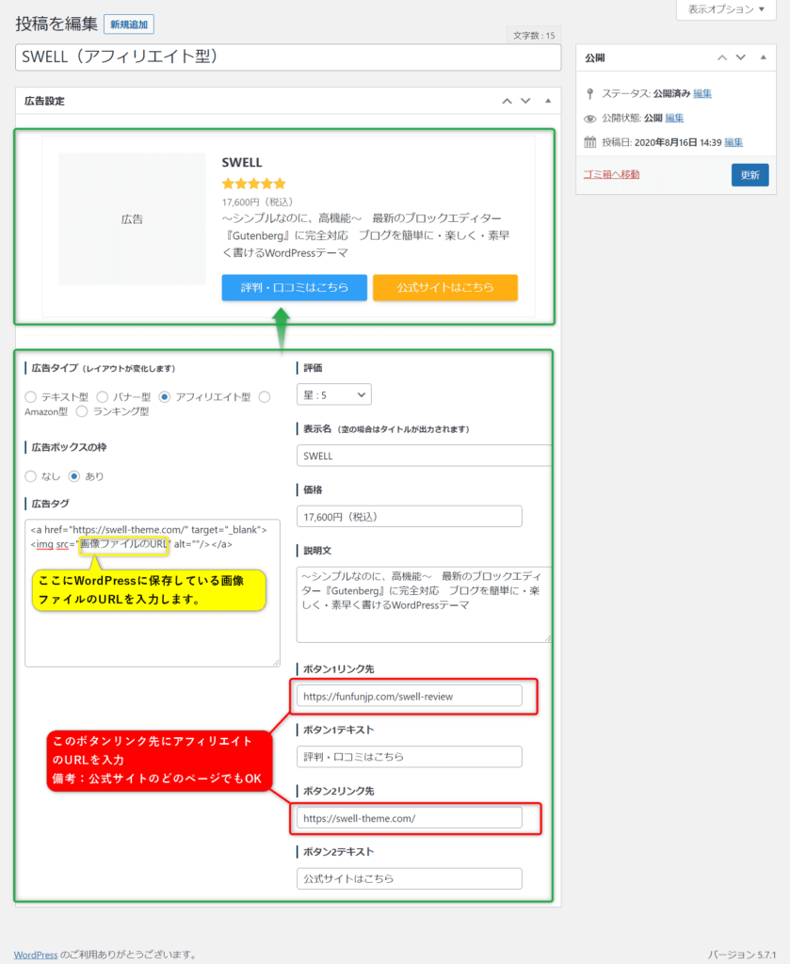Screen dimensions: 790x964
Task: Click the 更新 publish button
Action: point(750,175)
